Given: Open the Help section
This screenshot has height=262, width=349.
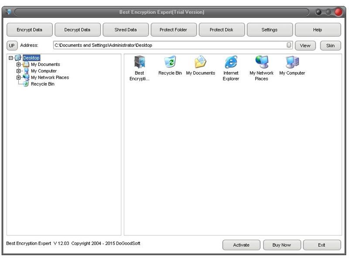Looking at the screenshot, I should click(318, 30).
